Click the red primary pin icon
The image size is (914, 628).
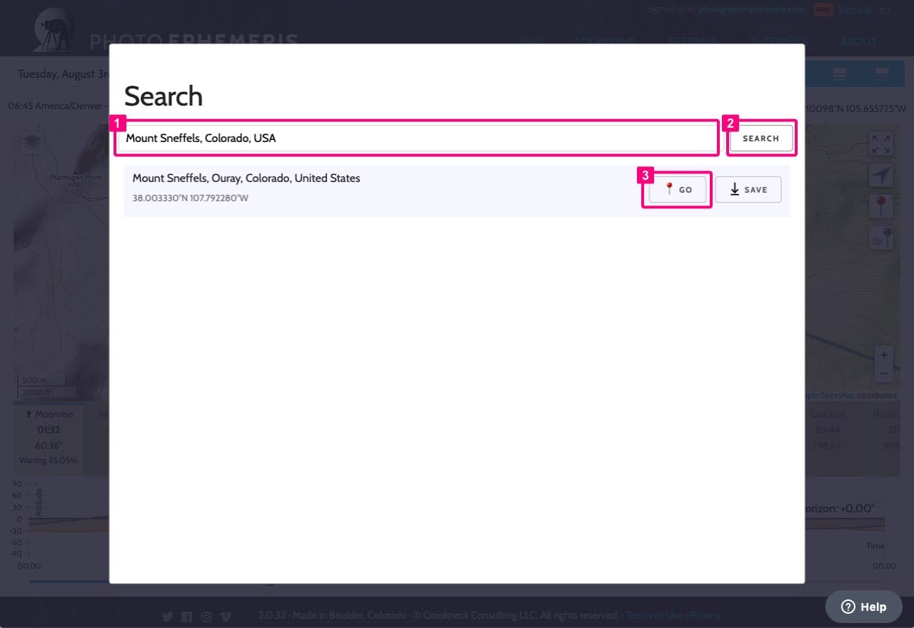(881, 206)
